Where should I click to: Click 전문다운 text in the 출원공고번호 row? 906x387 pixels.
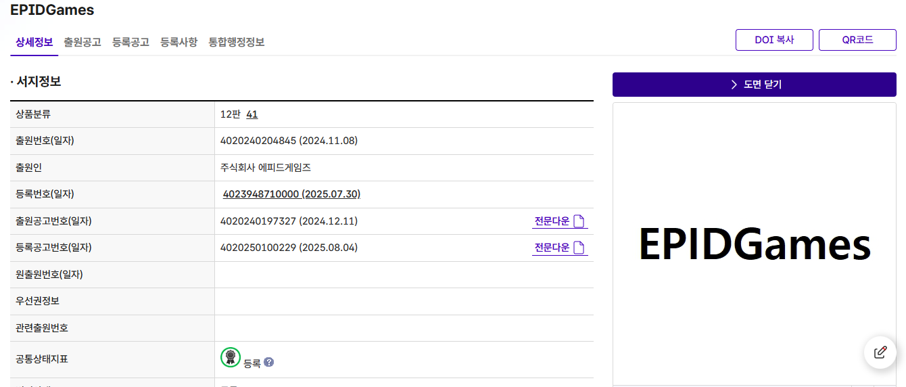552,221
